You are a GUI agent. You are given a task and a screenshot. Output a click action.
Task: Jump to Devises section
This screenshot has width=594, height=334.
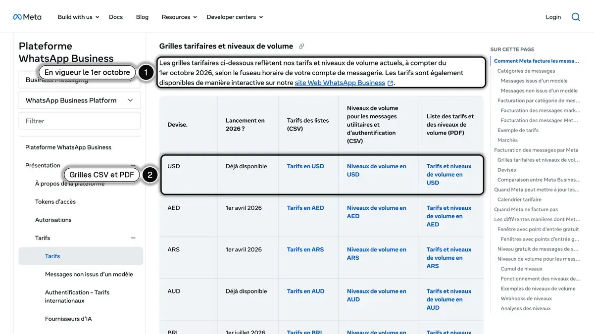pos(507,170)
